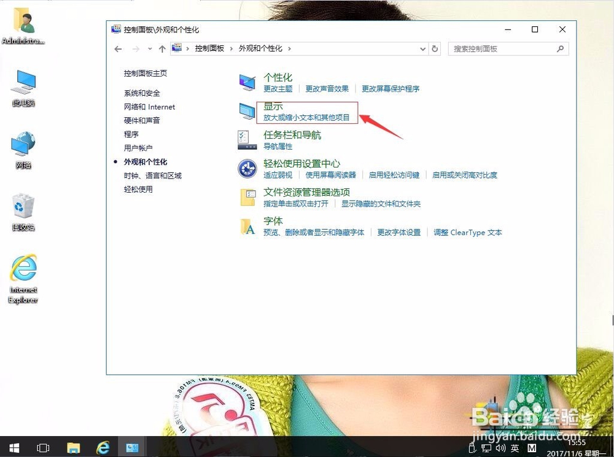Click the 文件资源管理器选项 heading link
614x457 pixels.
pos(306,192)
